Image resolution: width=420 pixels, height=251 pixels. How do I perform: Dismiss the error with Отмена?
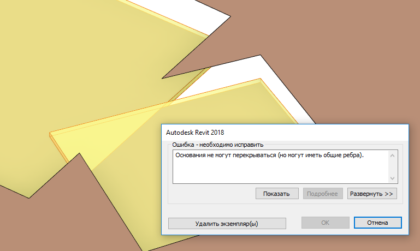378,223
